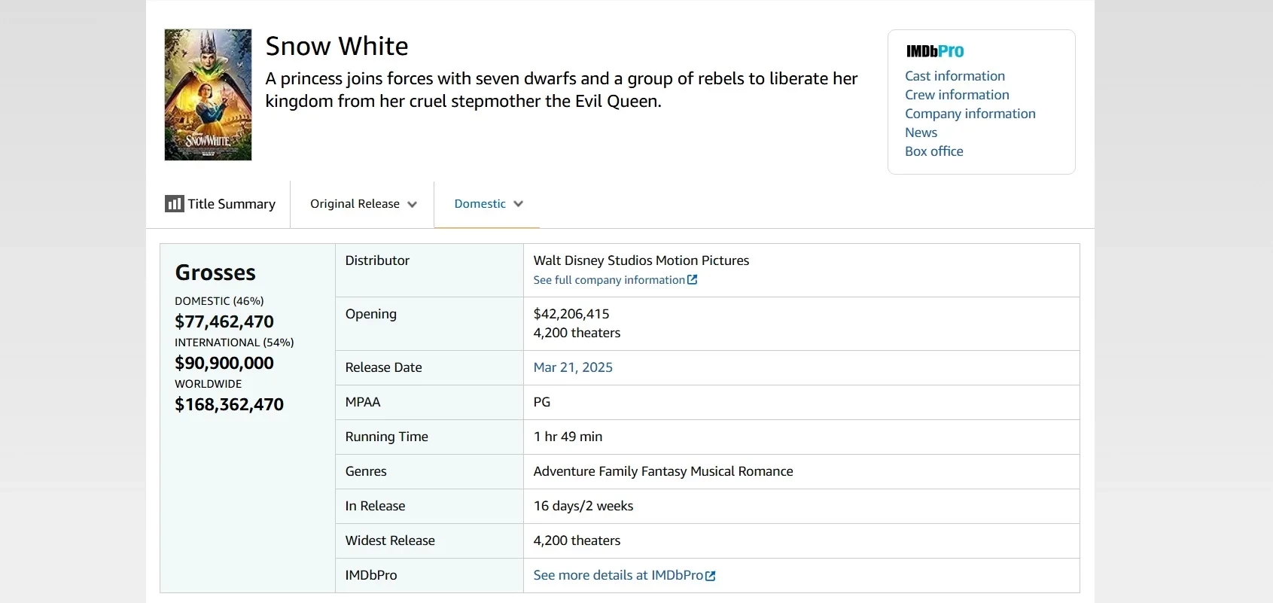Open Cast information on IMDbPro
Image resolution: width=1273 pixels, height=603 pixels.
click(x=955, y=76)
